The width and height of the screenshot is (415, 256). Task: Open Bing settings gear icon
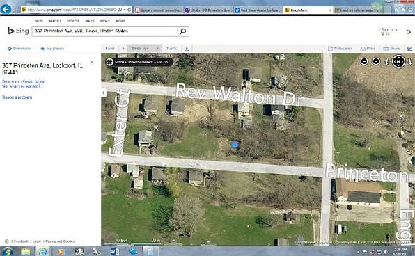click(x=409, y=32)
